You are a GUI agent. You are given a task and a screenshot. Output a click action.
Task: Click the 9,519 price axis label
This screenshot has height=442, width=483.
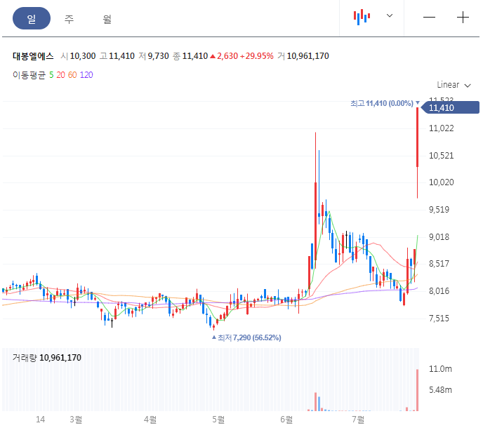coord(439,210)
